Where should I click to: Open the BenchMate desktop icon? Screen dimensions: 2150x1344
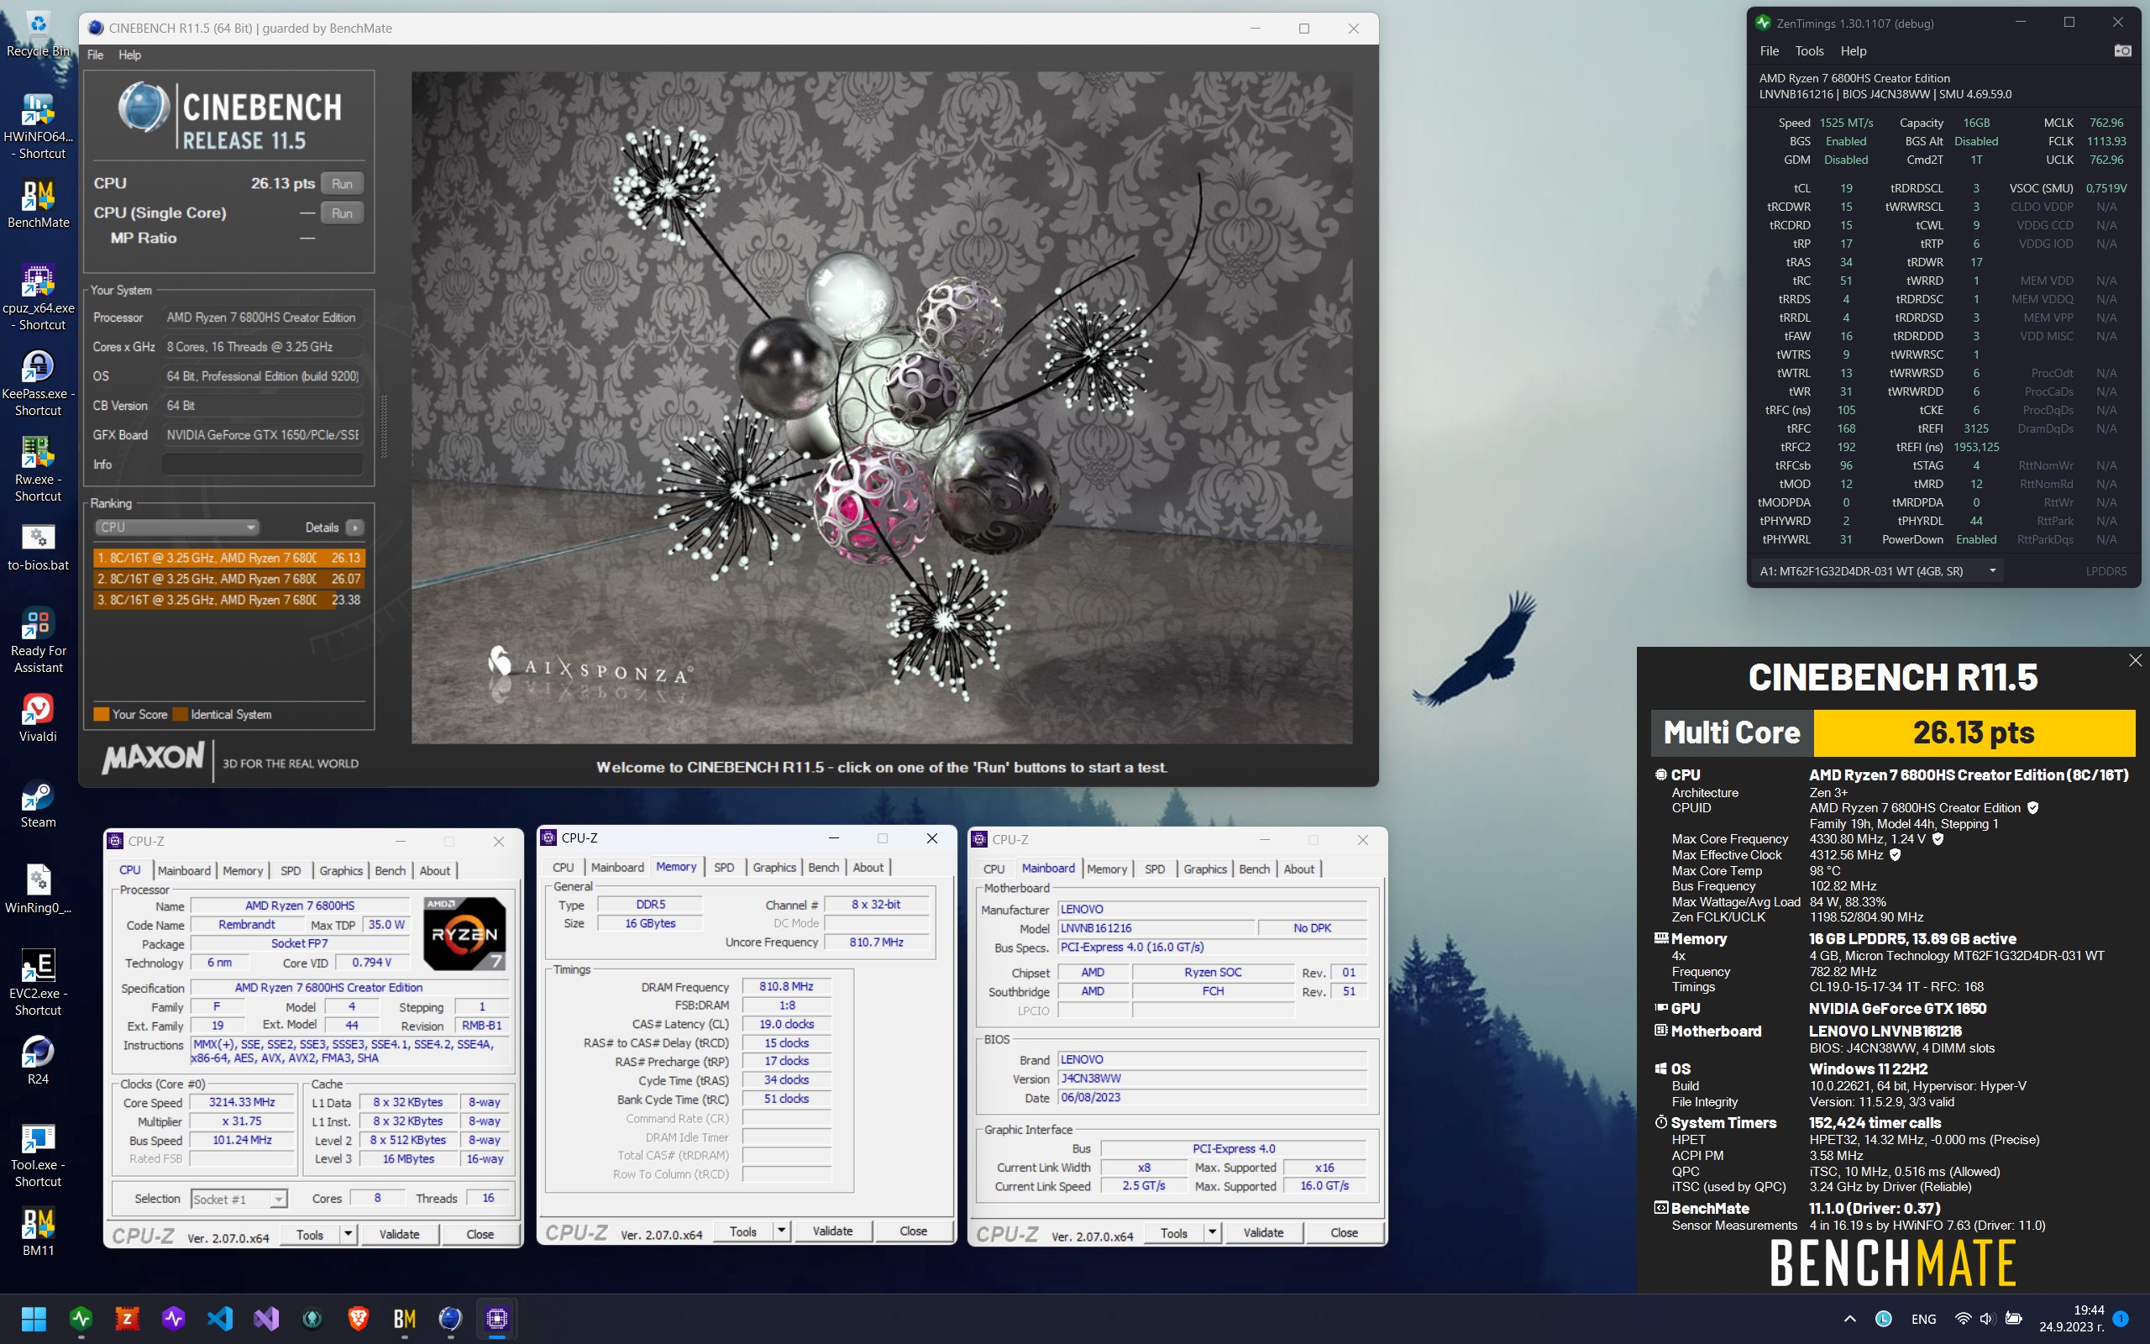tap(37, 203)
